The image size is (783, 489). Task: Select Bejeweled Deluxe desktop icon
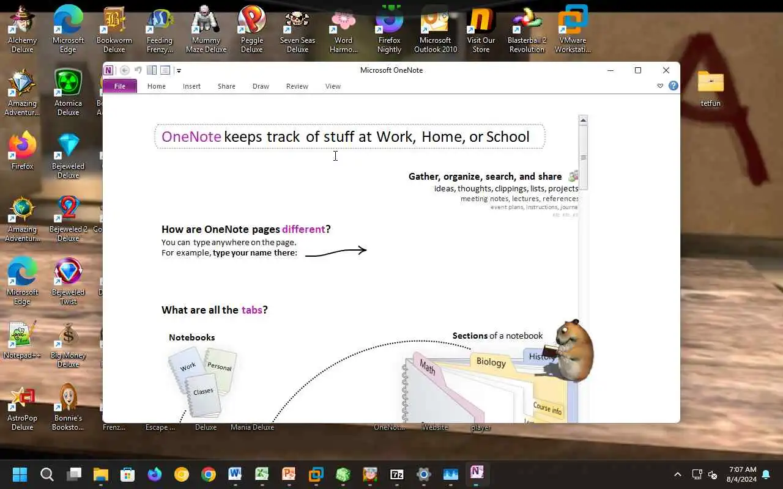(68, 155)
